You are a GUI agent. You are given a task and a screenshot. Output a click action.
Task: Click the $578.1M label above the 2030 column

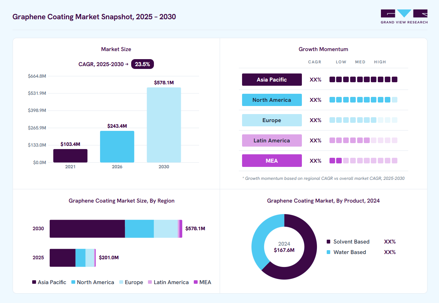pos(164,83)
